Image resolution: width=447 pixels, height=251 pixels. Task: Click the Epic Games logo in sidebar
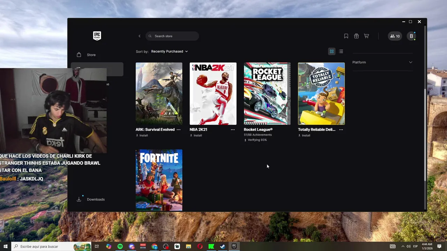(x=97, y=36)
